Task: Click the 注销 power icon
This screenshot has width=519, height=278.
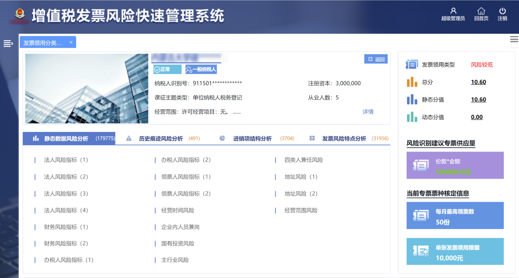Action: pyautogui.click(x=502, y=11)
